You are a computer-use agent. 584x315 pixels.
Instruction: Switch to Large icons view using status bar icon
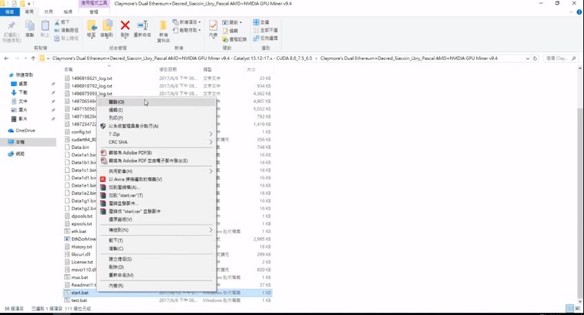[577, 308]
